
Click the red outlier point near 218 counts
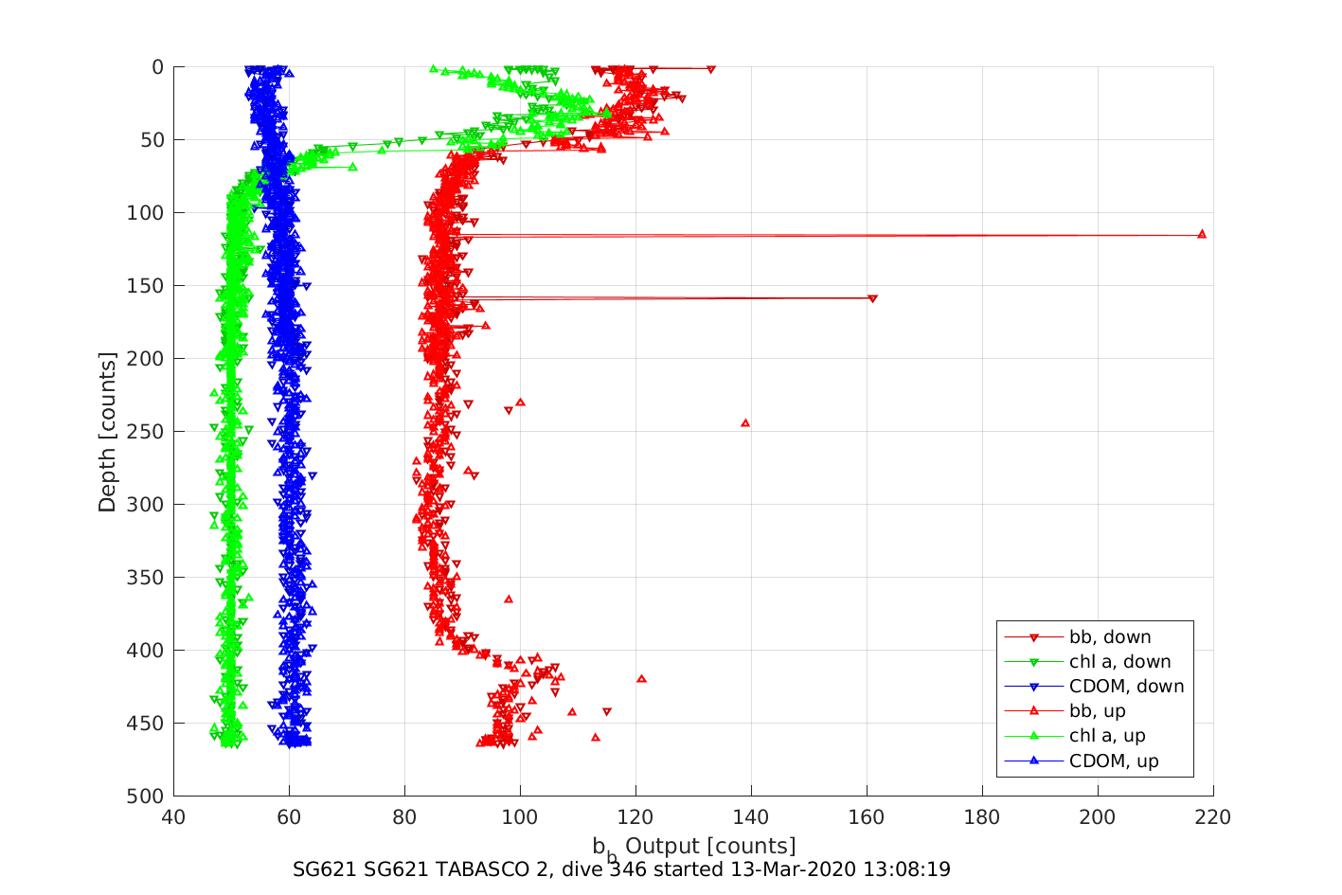pos(1202,234)
